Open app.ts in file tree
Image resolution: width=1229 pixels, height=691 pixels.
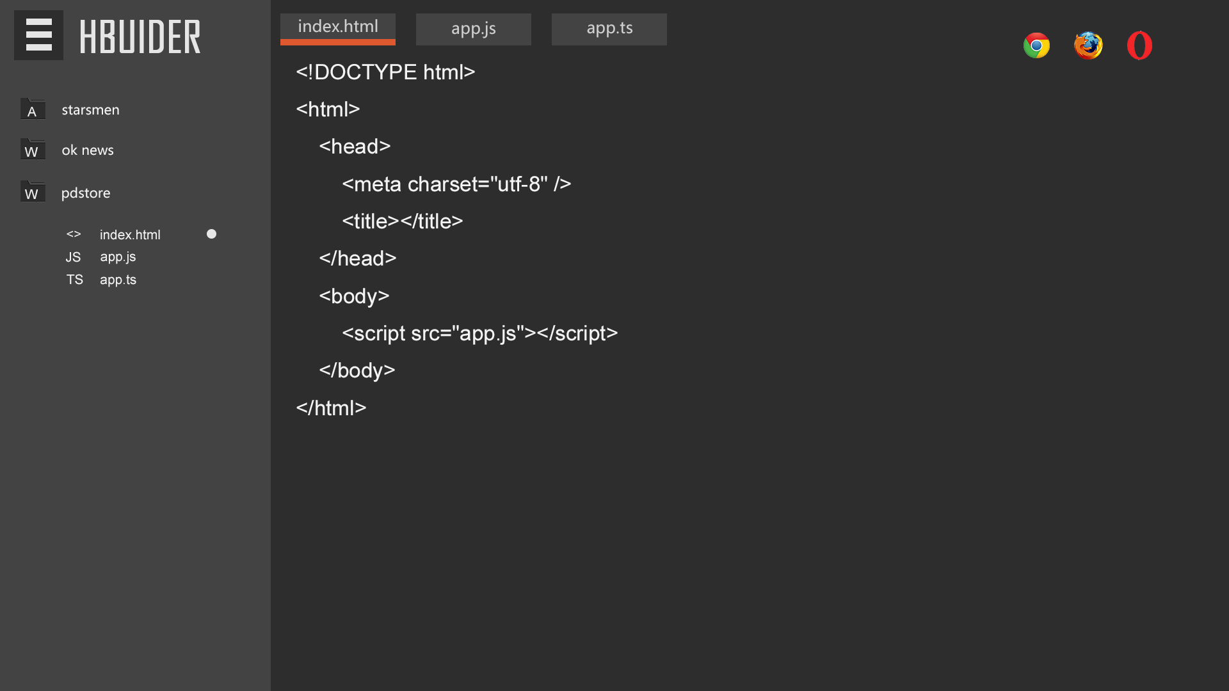(x=118, y=280)
